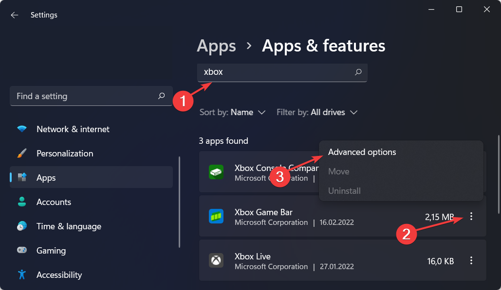Click the Xbox Console Companion app name
501x290 pixels.
coord(277,168)
